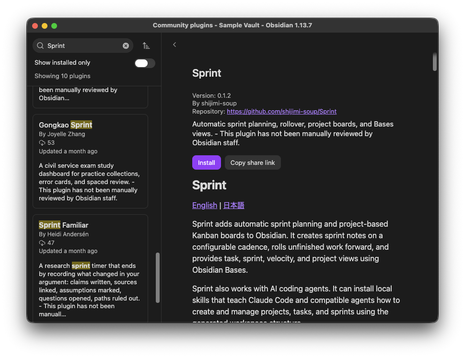Click 'Version: 0.1.2' text
This screenshot has height=358, width=465.
click(211, 95)
